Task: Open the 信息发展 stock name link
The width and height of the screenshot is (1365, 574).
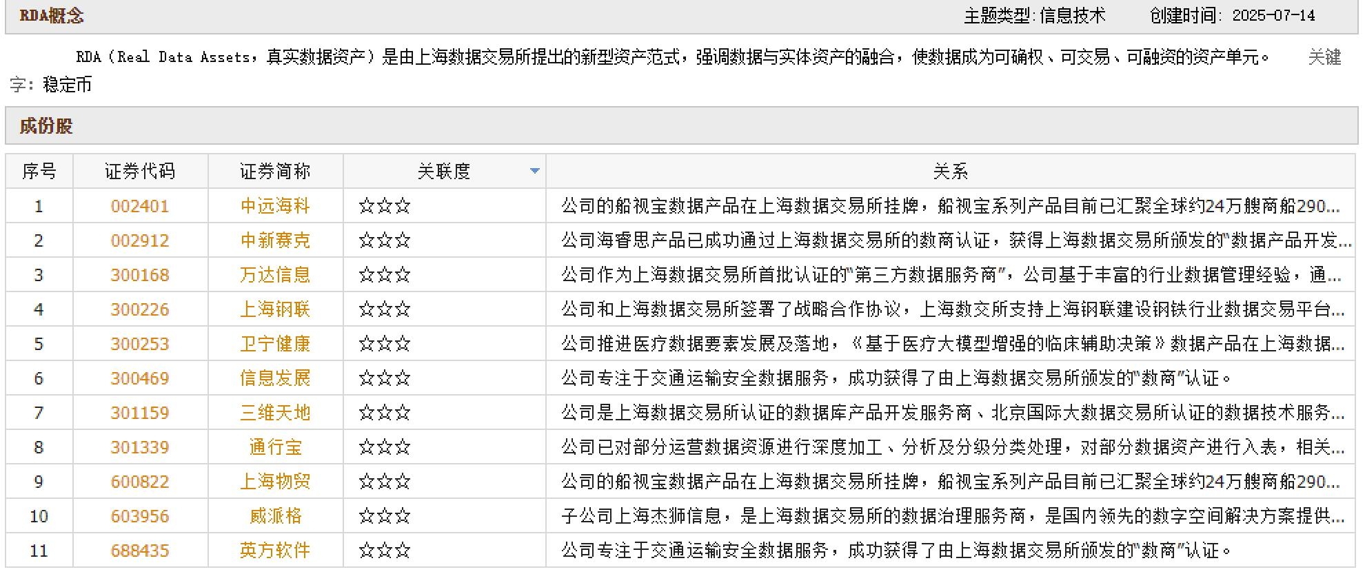Action: 275,378
